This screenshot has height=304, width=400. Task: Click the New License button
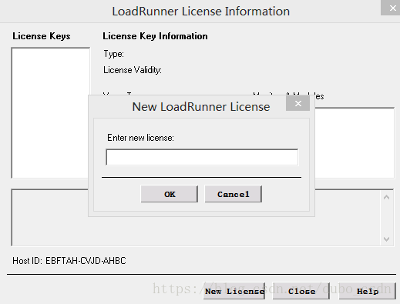[x=234, y=291]
